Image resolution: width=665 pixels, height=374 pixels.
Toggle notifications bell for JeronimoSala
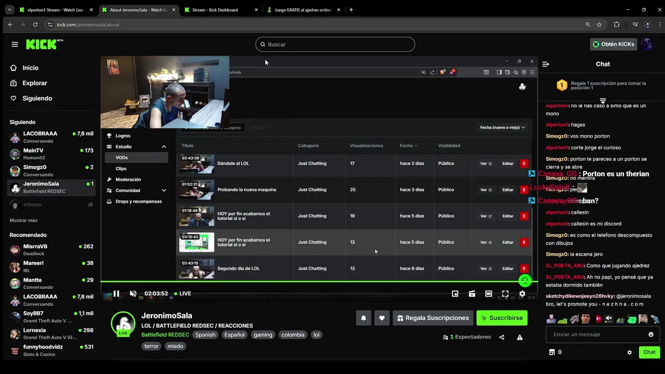pyautogui.click(x=364, y=318)
